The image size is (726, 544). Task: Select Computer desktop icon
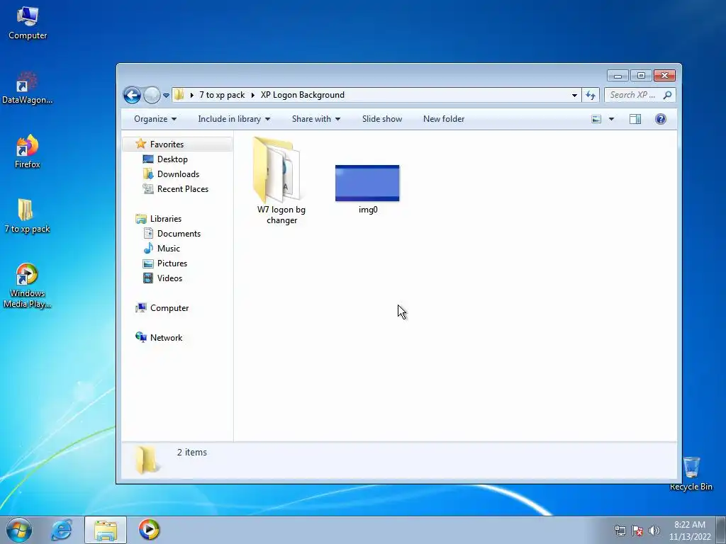(x=28, y=24)
